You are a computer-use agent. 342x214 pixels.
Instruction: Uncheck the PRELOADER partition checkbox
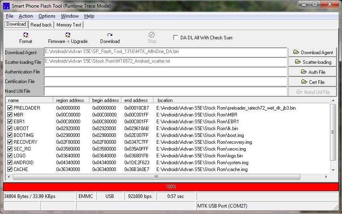tap(10, 108)
